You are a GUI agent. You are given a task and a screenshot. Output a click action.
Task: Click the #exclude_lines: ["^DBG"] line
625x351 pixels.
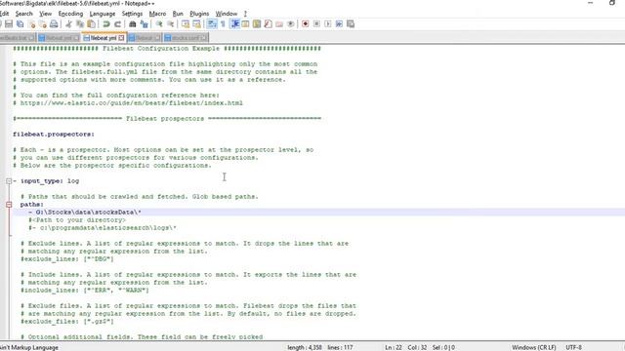point(67,259)
